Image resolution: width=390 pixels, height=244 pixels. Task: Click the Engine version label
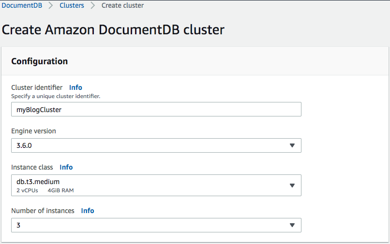pyautogui.click(x=33, y=131)
